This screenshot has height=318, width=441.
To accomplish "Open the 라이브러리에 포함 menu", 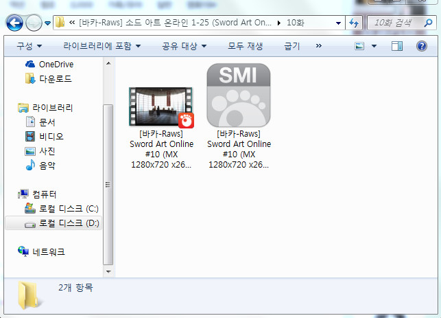I will [102, 46].
